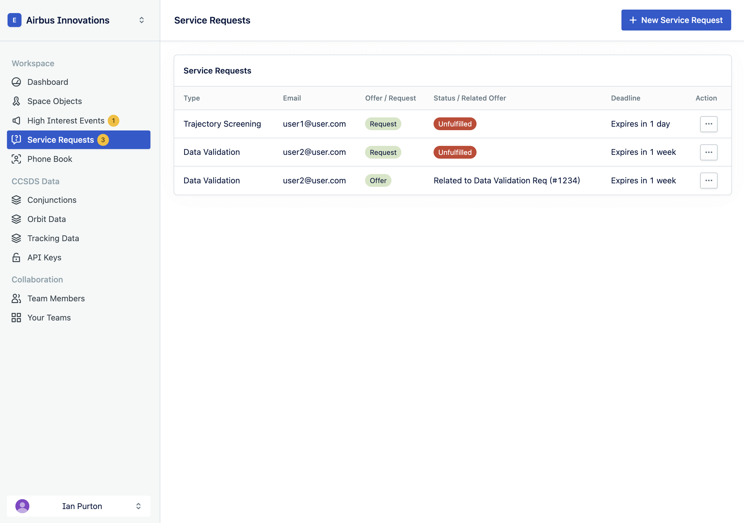Click the Dashboard gauge icon
Image resolution: width=744 pixels, height=523 pixels.
click(x=16, y=82)
